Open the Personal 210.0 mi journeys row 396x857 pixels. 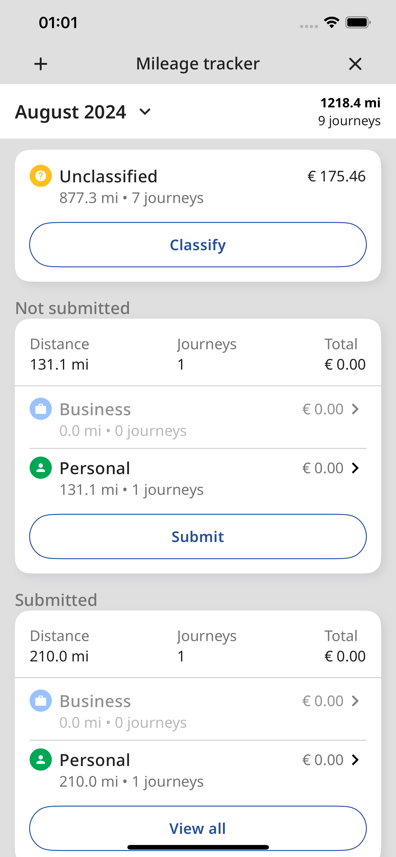pyautogui.click(x=198, y=770)
